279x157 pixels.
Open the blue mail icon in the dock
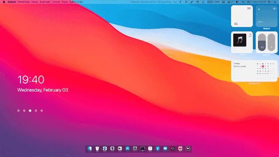165,148
